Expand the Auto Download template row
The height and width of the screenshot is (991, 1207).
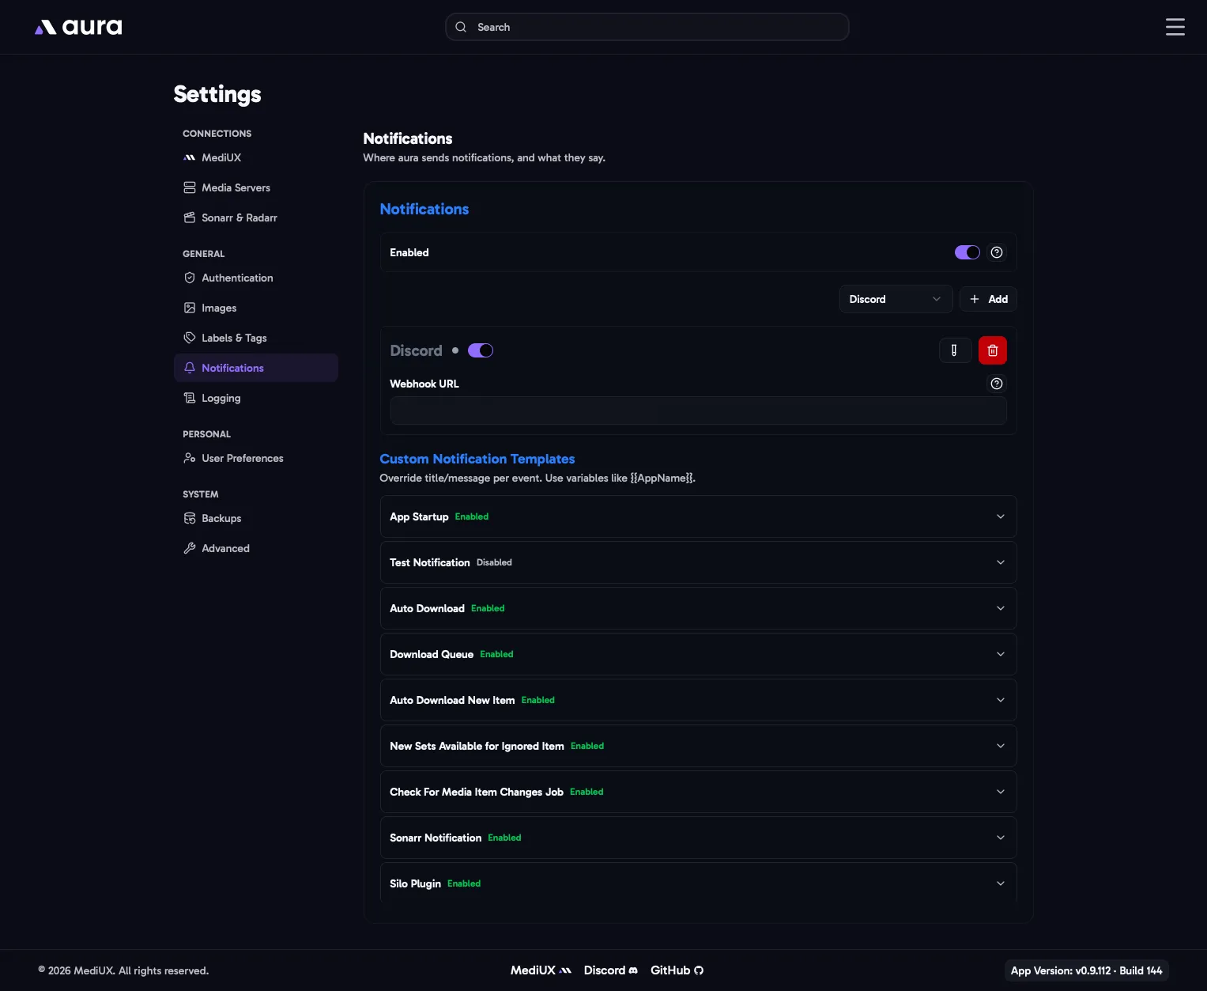(698, 608)
